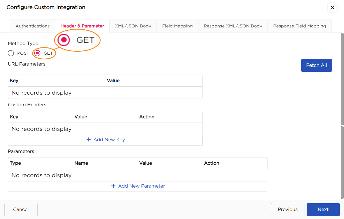Open the XML/JSON Body tab

click(x=133, y=26)
